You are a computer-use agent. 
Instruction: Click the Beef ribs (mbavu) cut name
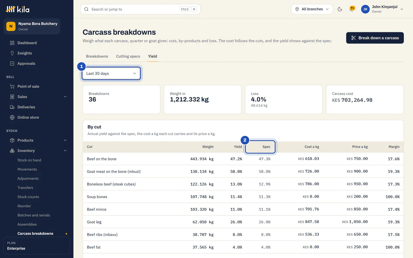102,234
